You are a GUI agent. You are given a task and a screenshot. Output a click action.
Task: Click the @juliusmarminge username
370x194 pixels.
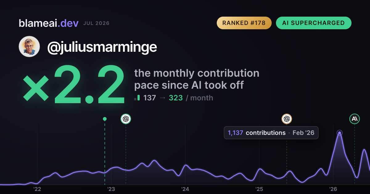click(x=102, y=47)
